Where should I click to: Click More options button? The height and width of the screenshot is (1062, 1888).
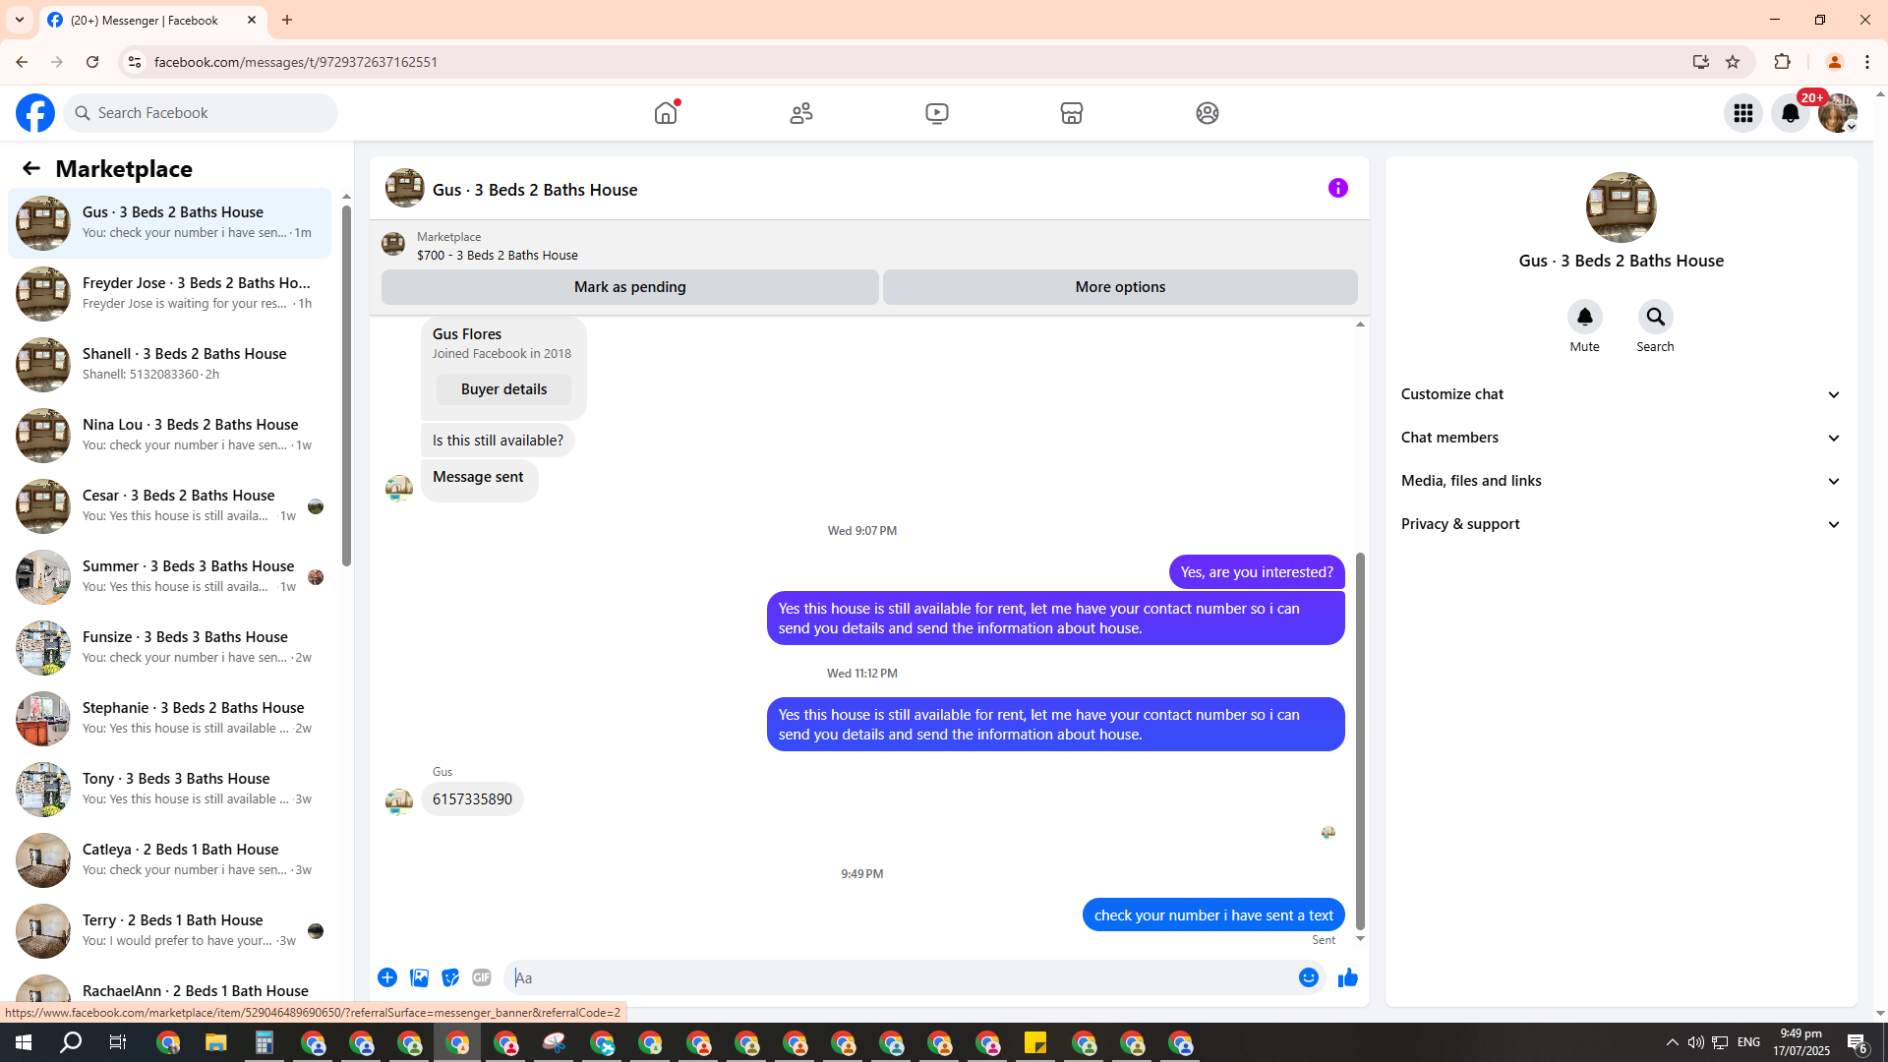click(x=1120, y=287)
